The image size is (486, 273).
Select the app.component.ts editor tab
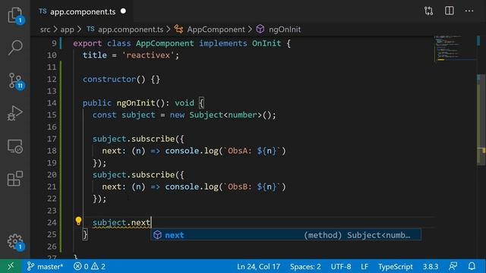pos(83,11)
